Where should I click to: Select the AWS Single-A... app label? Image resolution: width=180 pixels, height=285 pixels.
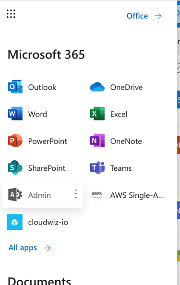137,195
